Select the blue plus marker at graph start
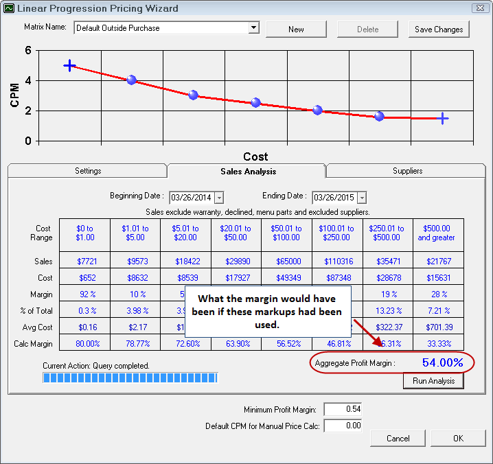This screenshot has height=464, width=493. (x=69, y=65)
